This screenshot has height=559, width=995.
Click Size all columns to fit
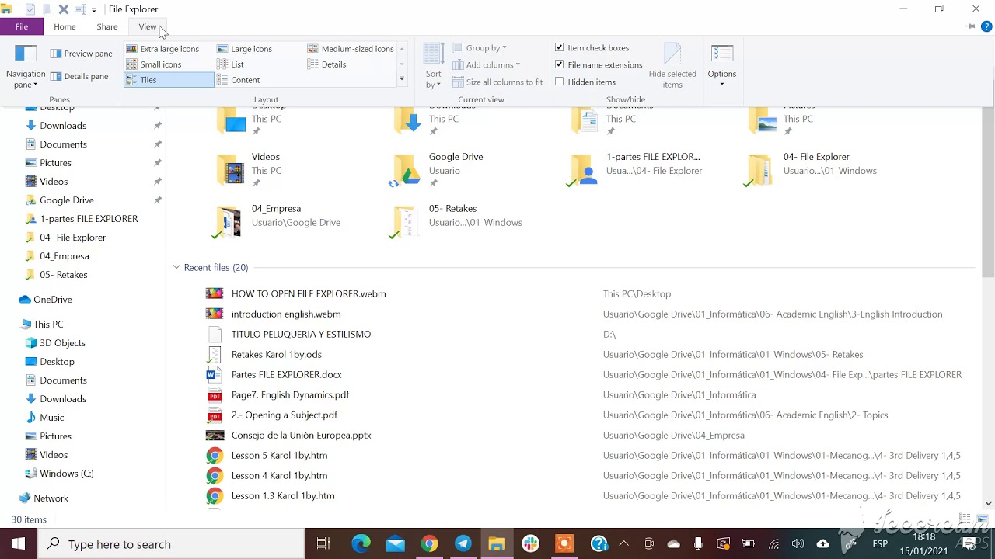[x=497, y=82]
